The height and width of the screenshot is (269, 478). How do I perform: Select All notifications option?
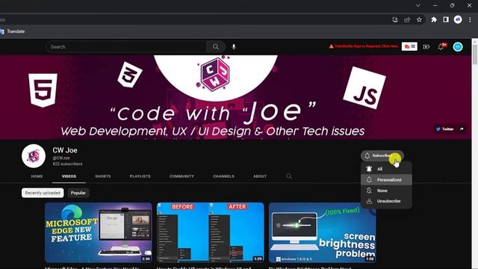386,169
